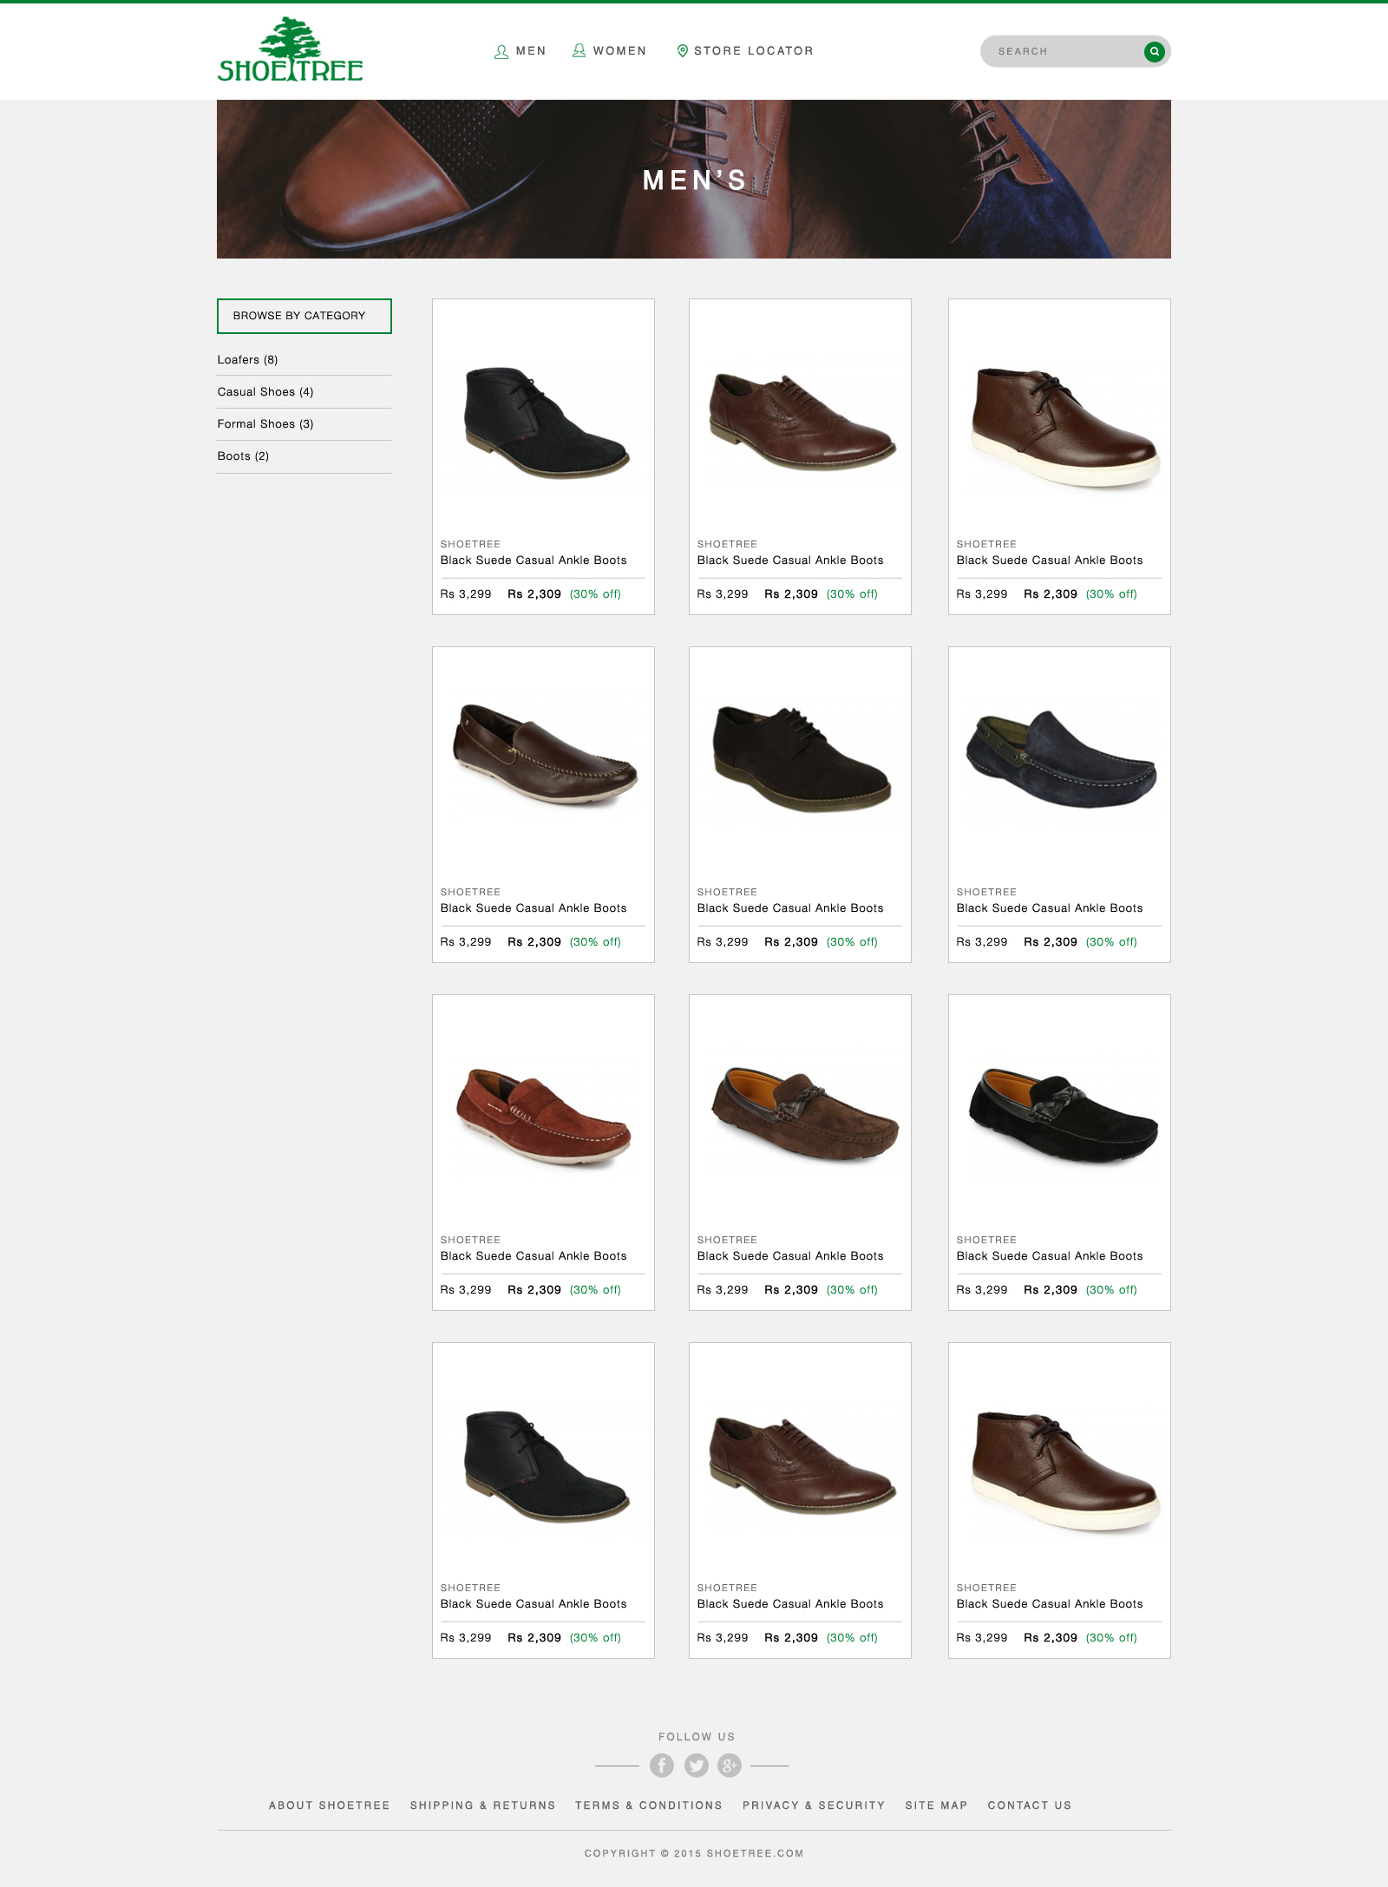Open Google Plus follow icon in footer
The image size is (1388, 1887).
(x=730, y=1765)
